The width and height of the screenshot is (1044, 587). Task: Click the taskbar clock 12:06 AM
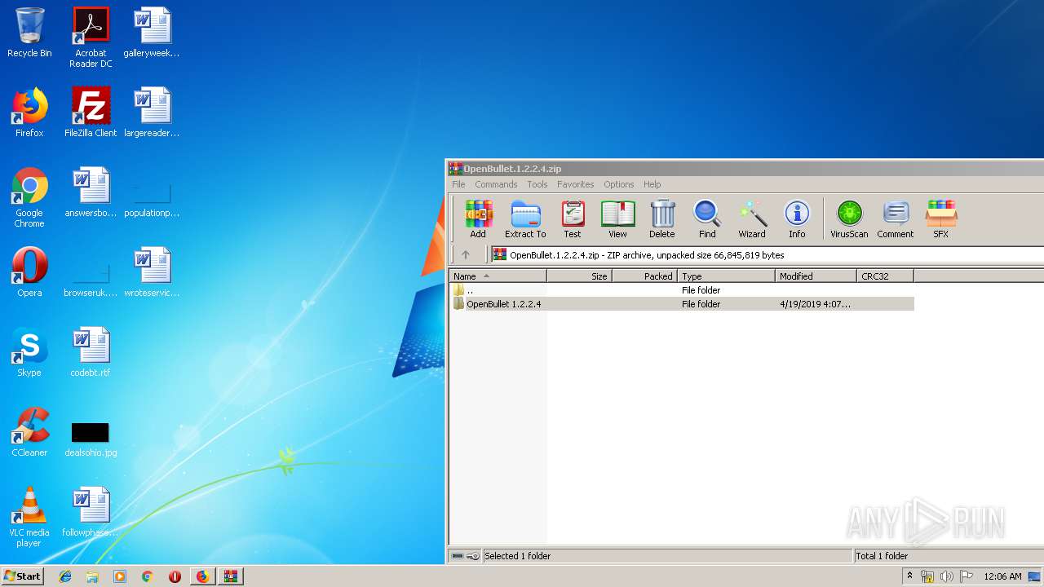coord(1002,576)
